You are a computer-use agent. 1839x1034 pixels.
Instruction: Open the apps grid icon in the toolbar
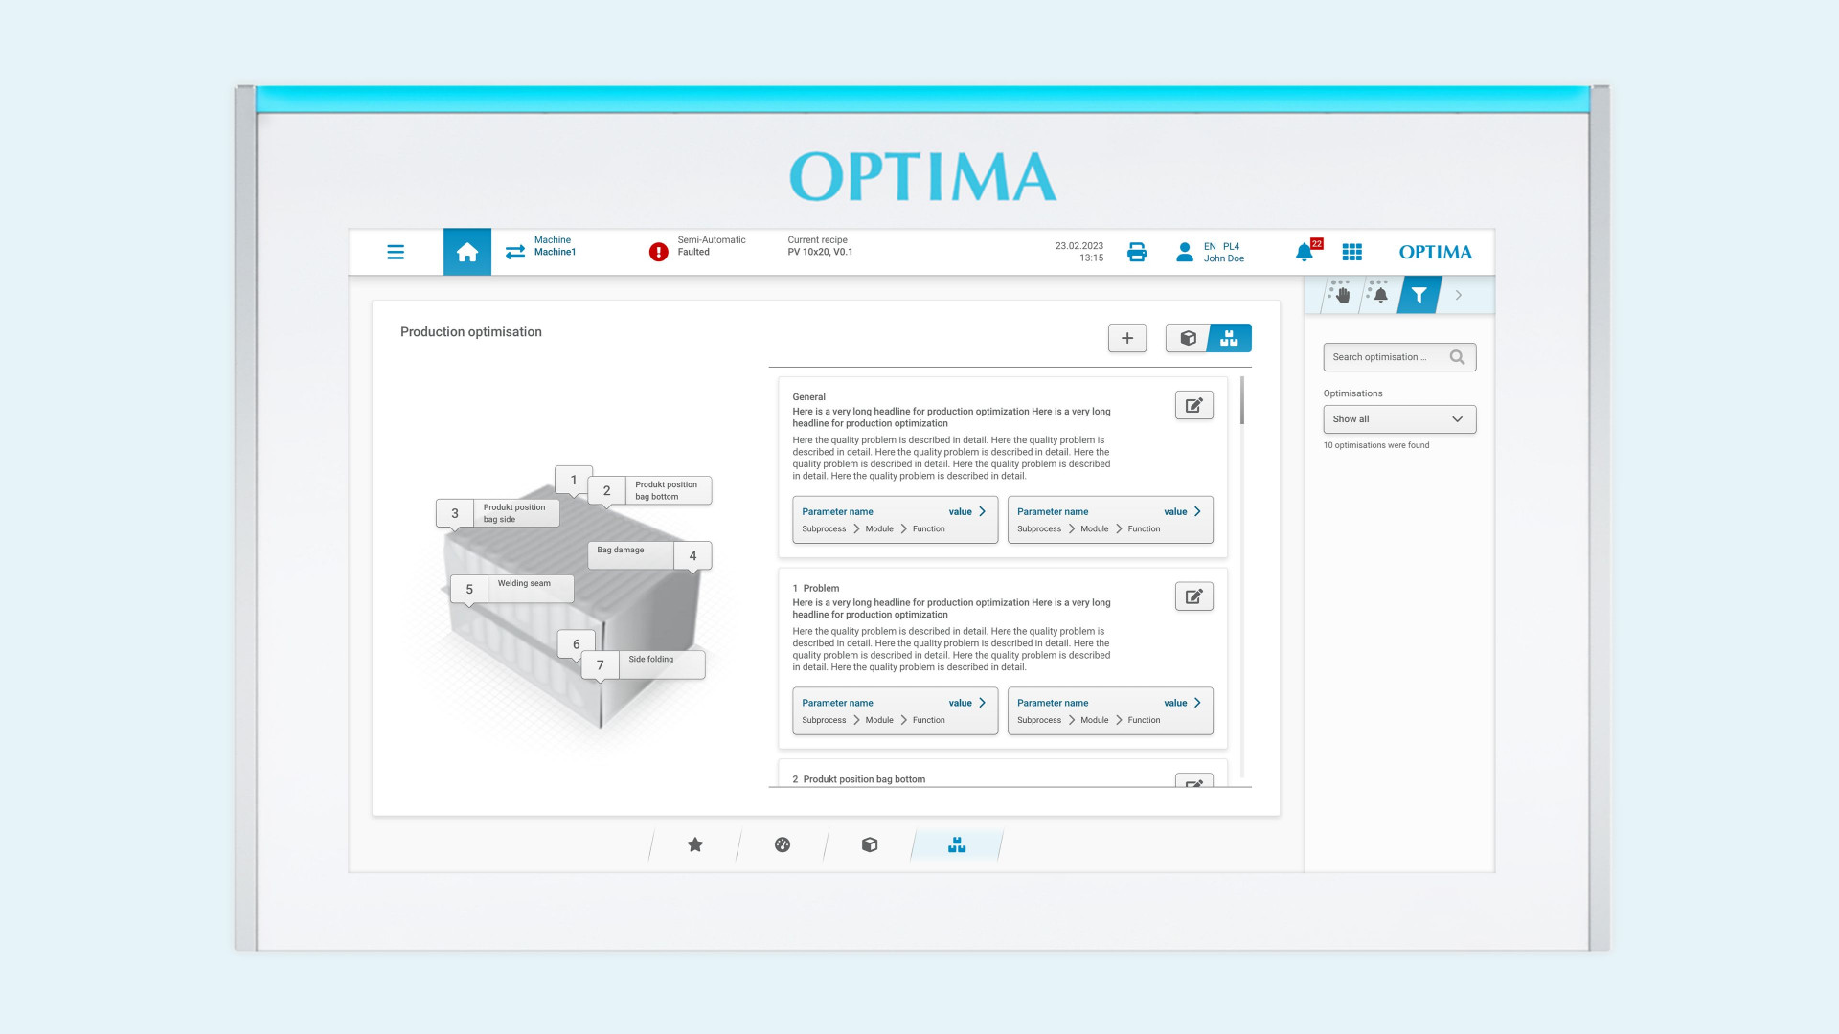point(1352,252)
